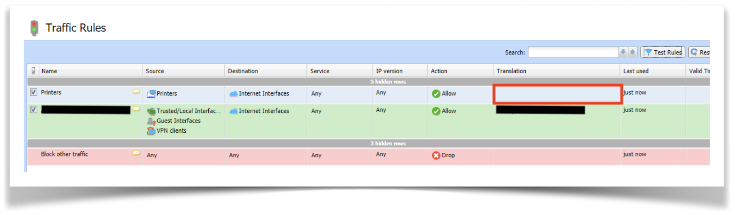
Task: Click the red Drop action icon
Action: coord(436,156)
